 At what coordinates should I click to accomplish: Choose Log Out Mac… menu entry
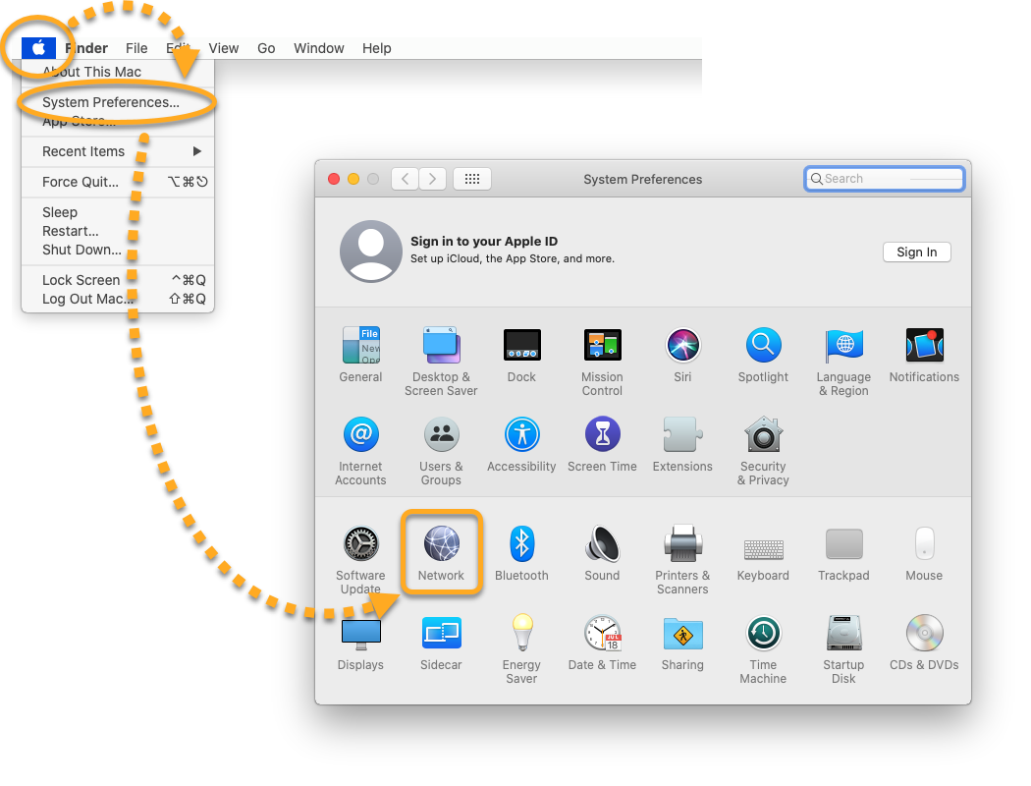click(x=118, y=299)
